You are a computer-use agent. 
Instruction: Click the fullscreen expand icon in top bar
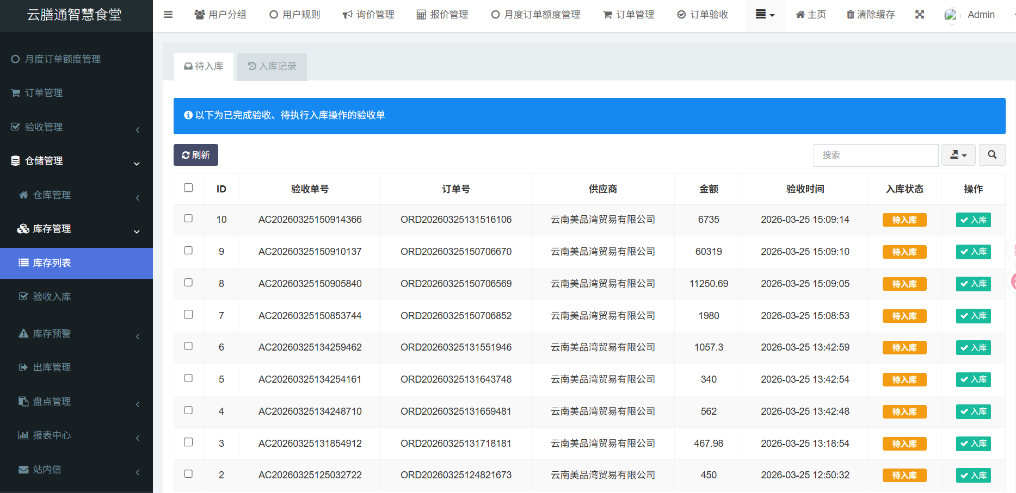[x=920, y=15]
